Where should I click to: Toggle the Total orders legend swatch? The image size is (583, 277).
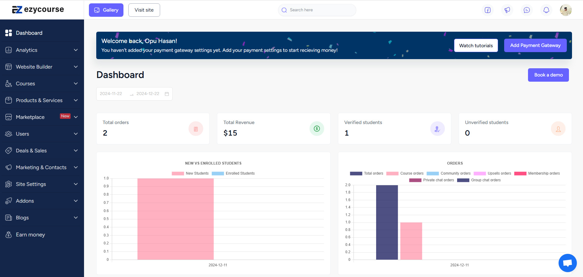coord(356,173)
